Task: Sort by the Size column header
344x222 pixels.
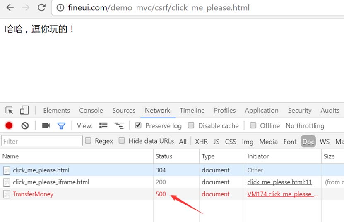Action: pos(332,156)
